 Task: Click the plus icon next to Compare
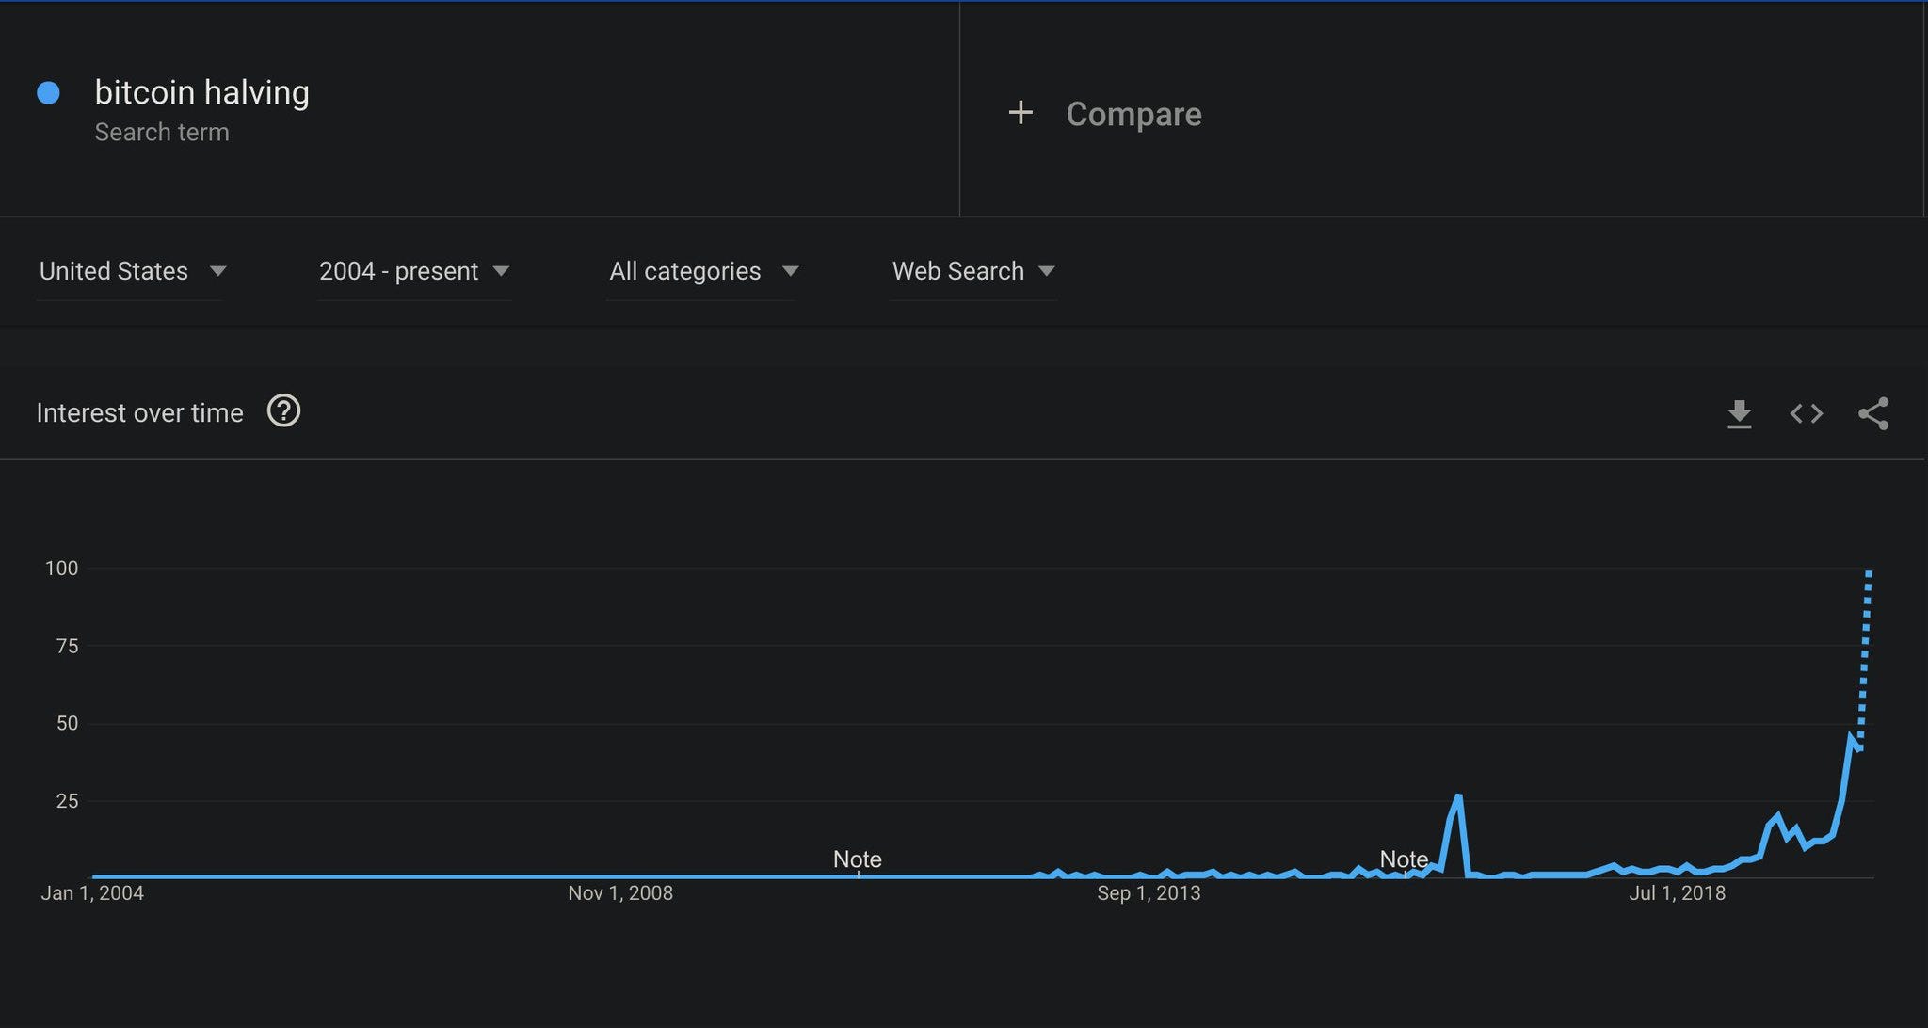tap(1020, 113)
